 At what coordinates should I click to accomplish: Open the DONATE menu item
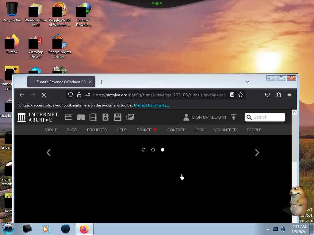pyautogui.click(x=146, y=130)
